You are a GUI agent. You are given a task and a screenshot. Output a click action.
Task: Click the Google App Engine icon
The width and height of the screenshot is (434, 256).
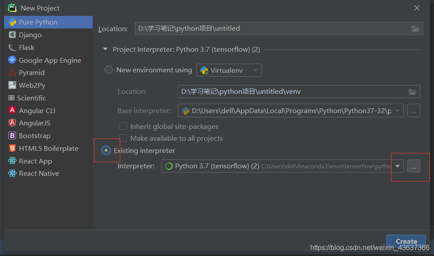12,60
